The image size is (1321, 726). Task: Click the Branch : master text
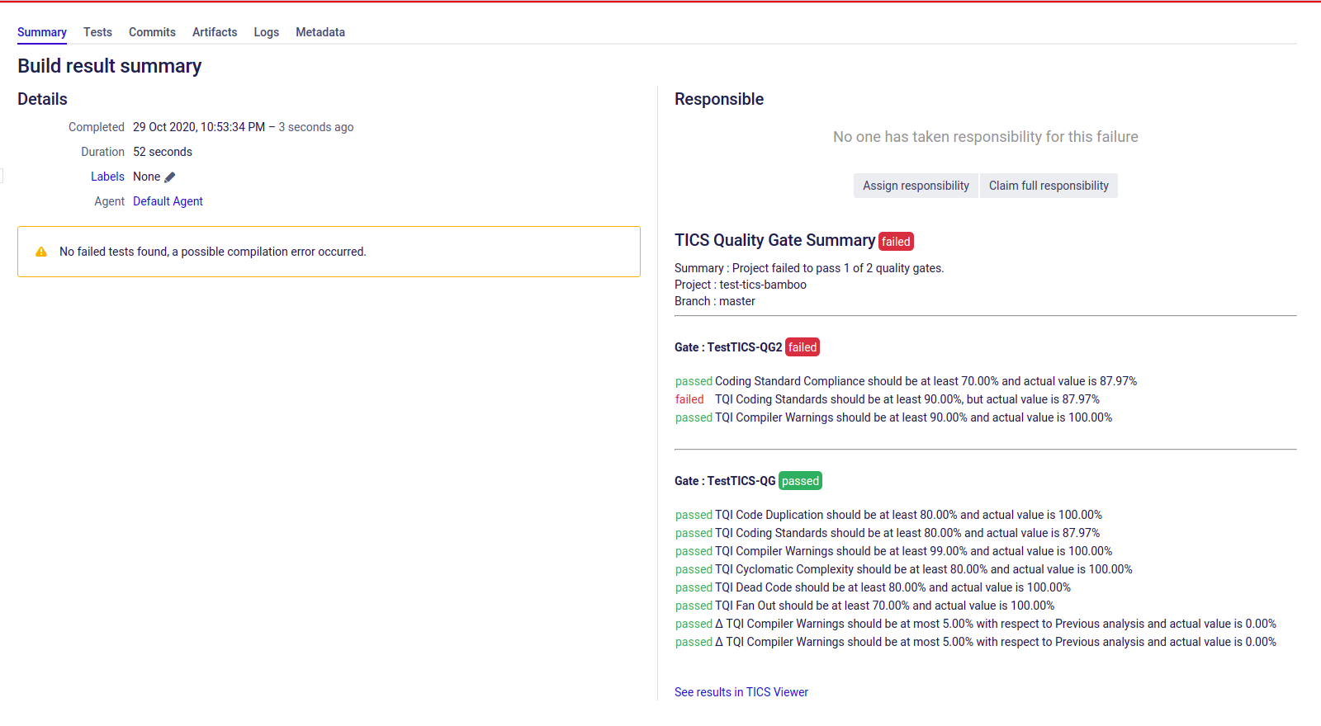coord(715,301)
